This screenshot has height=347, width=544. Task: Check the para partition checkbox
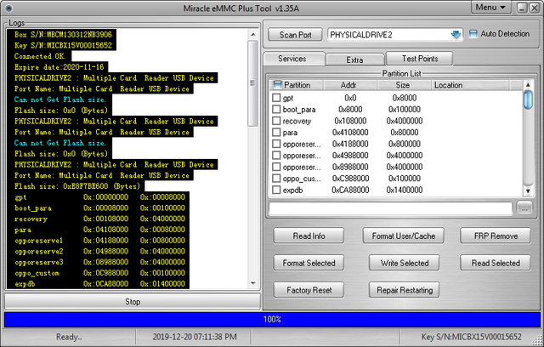point(276,132)
